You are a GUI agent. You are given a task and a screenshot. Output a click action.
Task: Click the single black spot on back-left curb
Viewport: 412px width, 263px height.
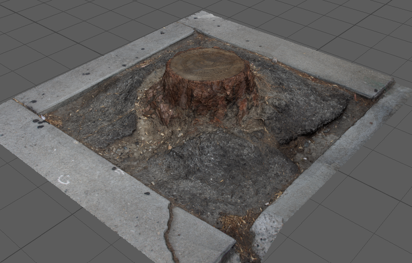tap(86, 74)
